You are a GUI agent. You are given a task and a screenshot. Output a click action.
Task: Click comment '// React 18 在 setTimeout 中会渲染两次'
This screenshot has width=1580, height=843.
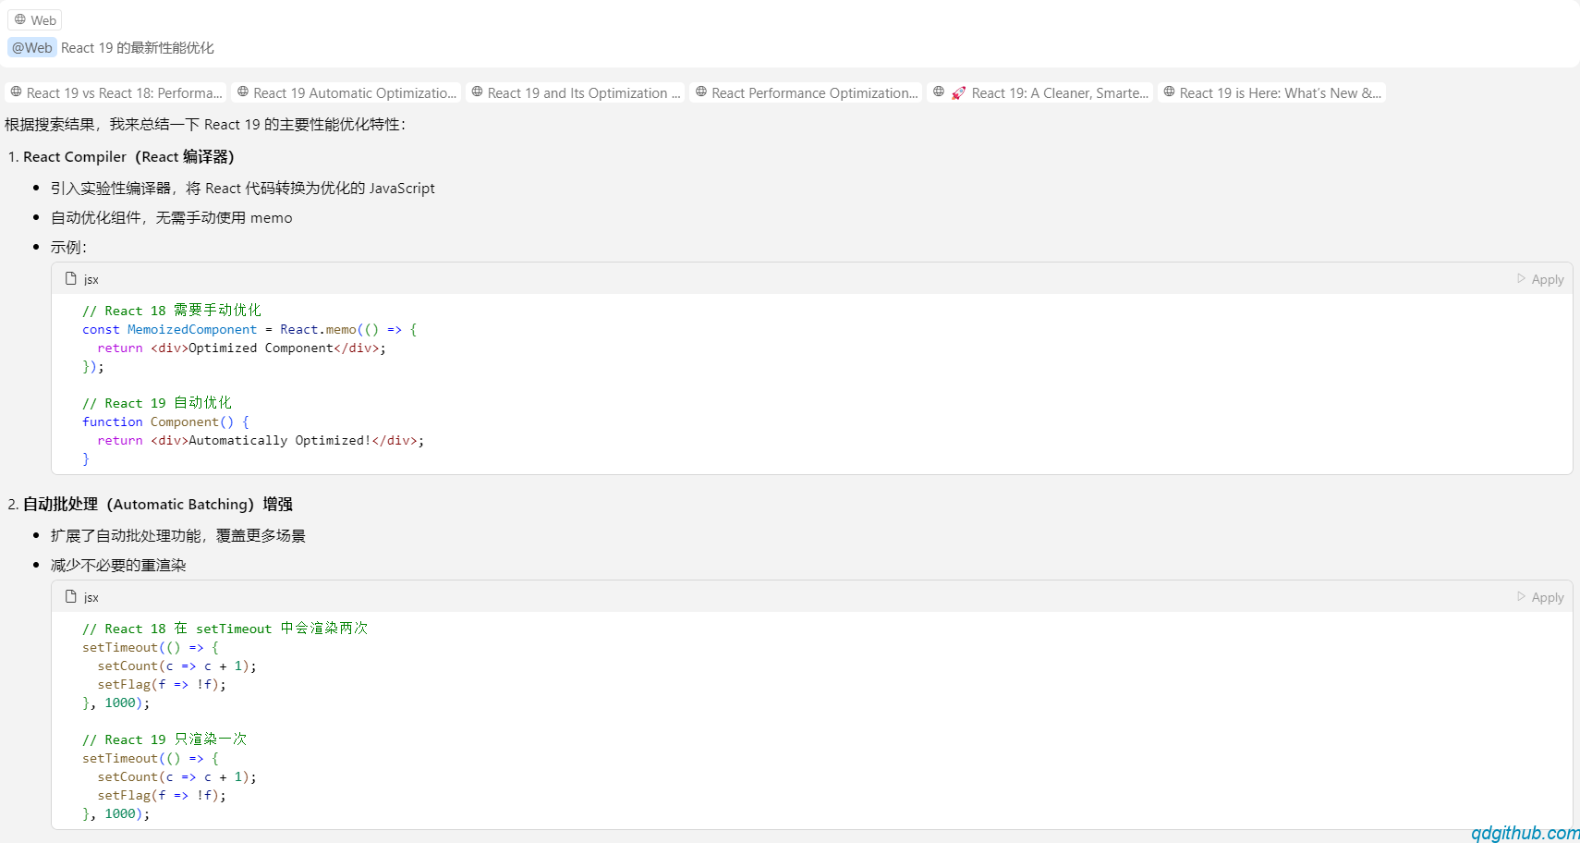click(x=225, y=629)
